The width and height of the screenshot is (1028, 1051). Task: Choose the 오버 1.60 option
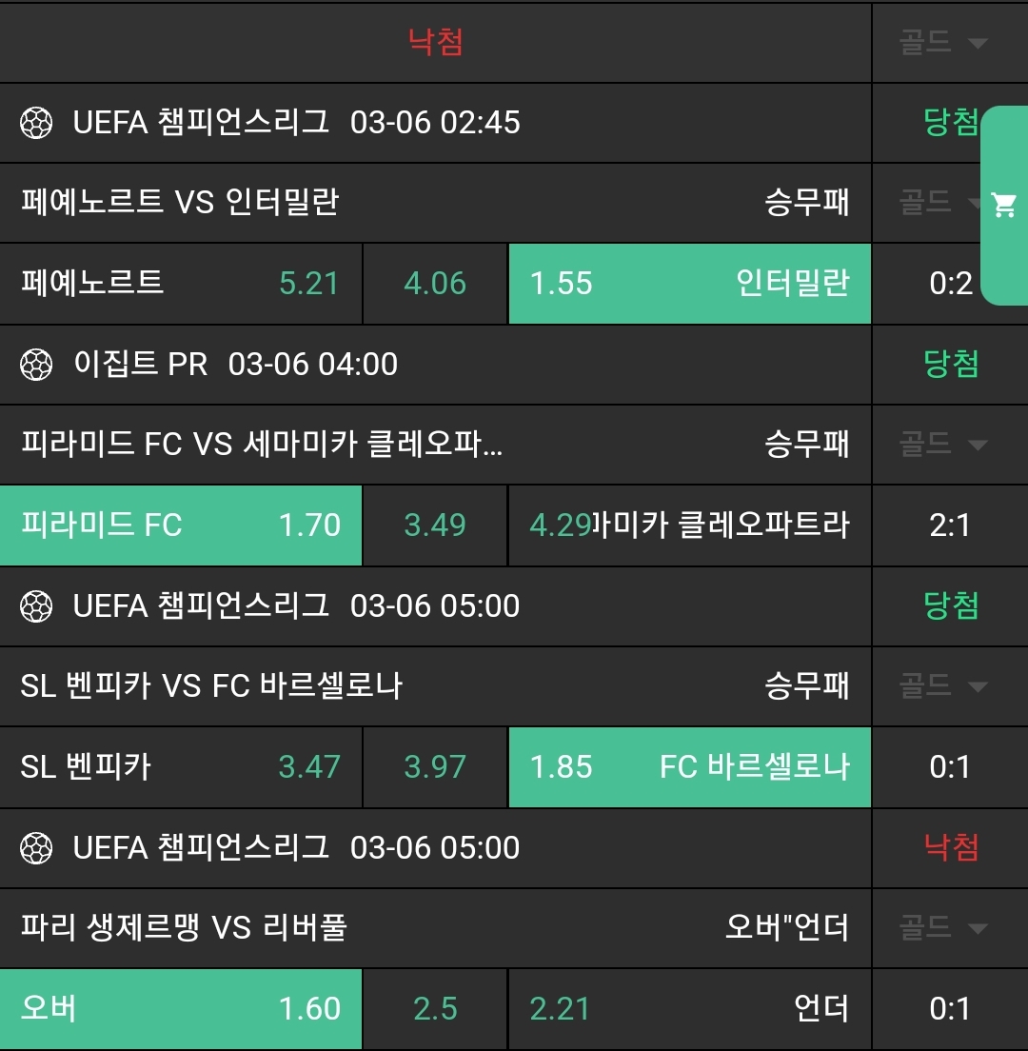coord(181,1009)
